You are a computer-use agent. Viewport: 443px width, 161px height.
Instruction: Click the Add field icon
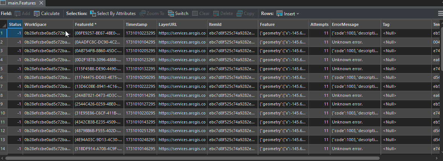coord(17,14)
